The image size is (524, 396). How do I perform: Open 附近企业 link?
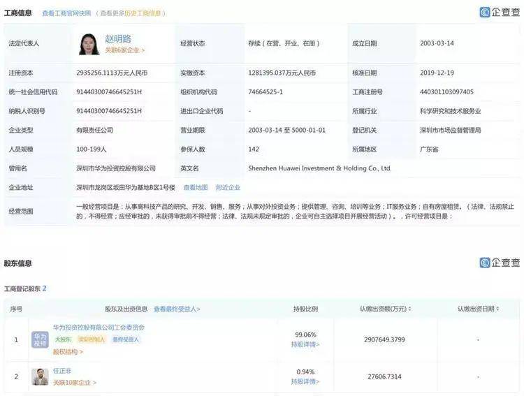(x=228, y=187)
